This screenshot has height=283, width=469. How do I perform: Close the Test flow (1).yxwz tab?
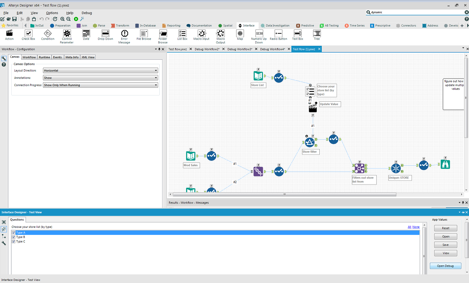click(319, 49)
